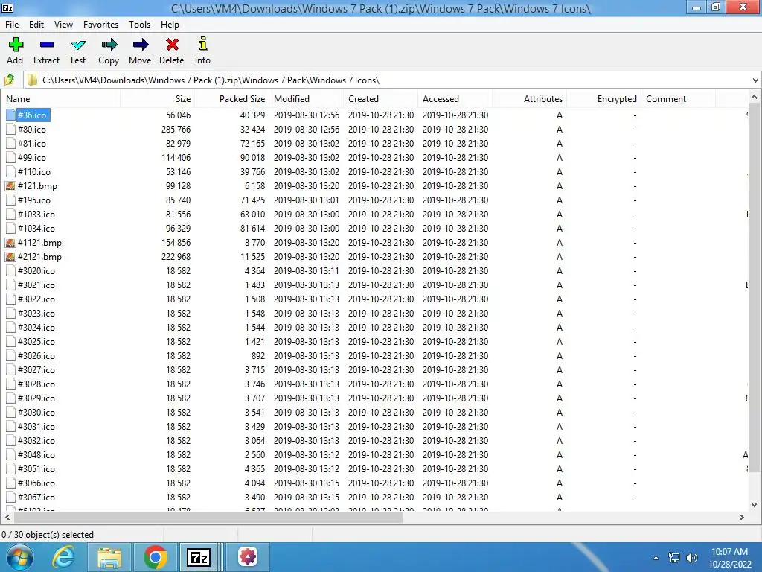Viewport: 762px width, 572px height.
Task: Select the #1121.bmp image file icon
Action: [x=10, y=242]
